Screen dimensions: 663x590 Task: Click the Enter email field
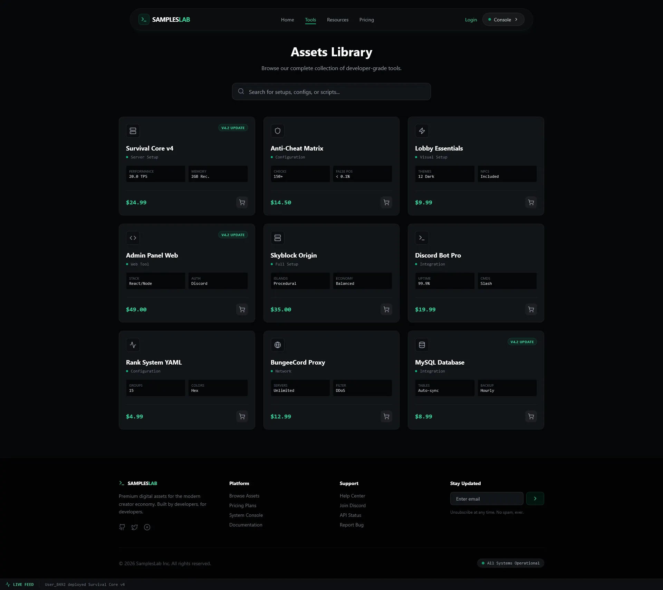coord(487,499)
